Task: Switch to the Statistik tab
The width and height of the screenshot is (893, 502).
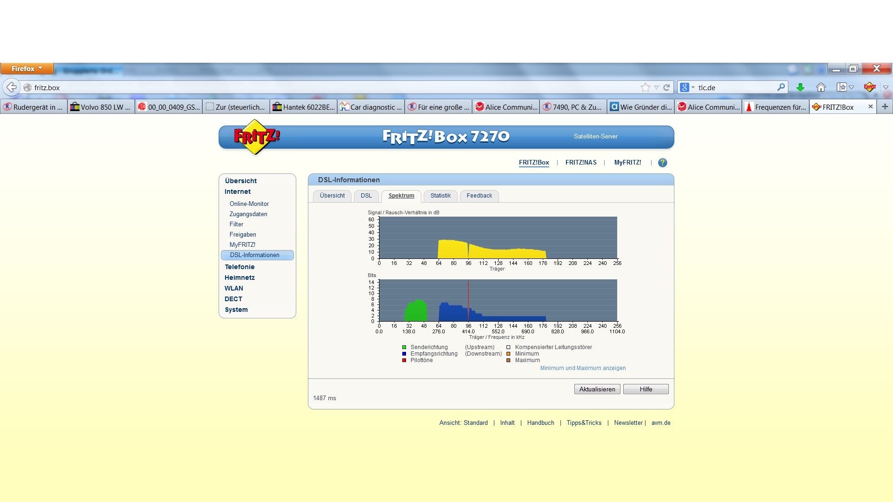Action: (440, 196)
